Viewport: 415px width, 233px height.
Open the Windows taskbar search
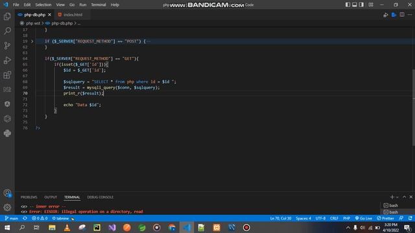click(x=22, y=227)
